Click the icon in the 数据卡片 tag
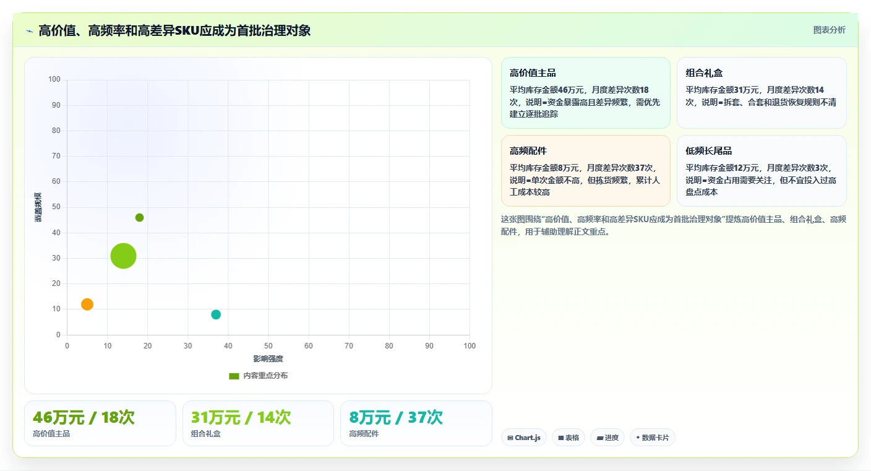The width and height of the screenshot is (871, 471). (638, 438)
